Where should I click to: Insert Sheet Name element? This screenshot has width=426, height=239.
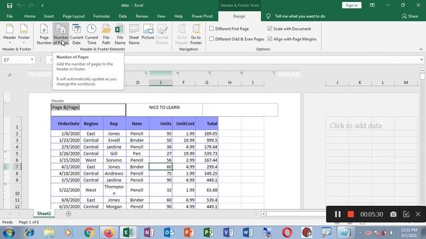(134, 34)
